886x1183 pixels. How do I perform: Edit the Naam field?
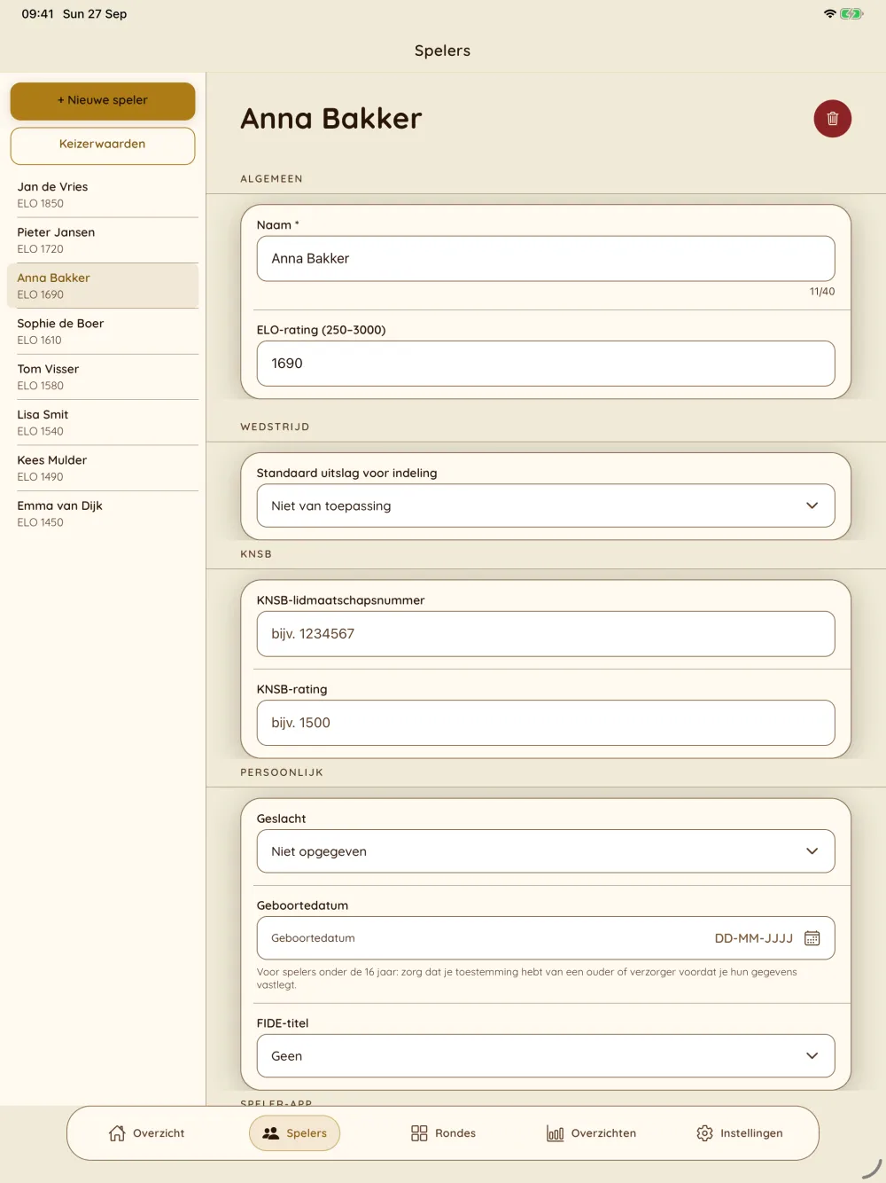(x=546, y=259)
